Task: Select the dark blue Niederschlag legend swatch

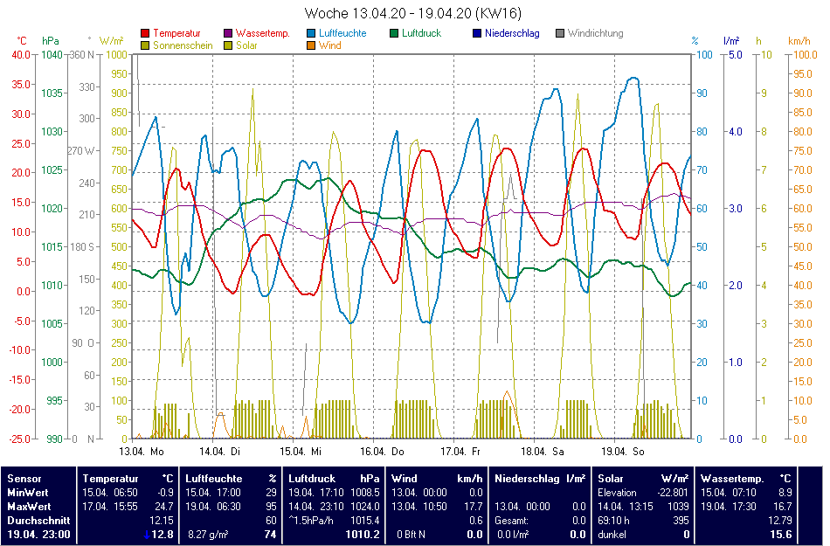Action: coord(477,33)
